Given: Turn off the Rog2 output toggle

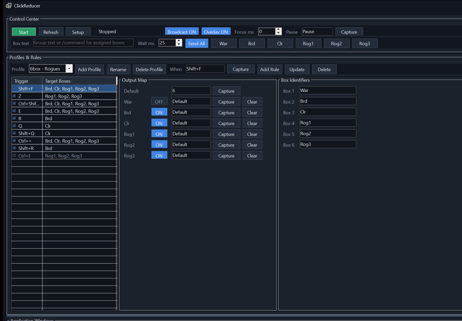Looking at the screenshot, I should click(x=159, y=145).
